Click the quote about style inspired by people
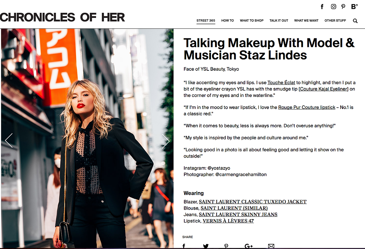The image size is (365, 249). (x=246, y=138)
